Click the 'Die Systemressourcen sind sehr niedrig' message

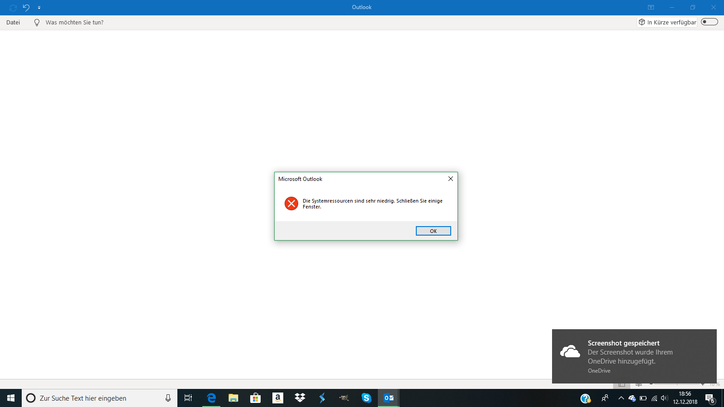372,203
